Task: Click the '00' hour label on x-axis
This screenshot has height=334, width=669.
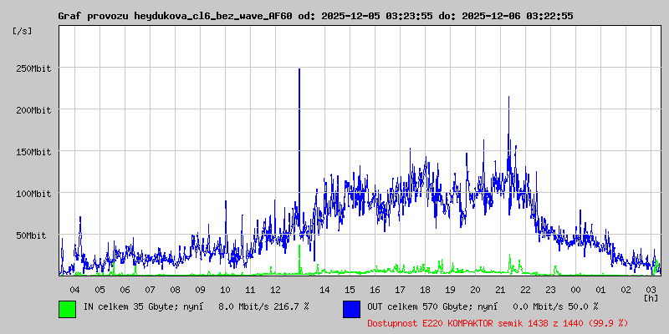Action: tap(575, 290)
